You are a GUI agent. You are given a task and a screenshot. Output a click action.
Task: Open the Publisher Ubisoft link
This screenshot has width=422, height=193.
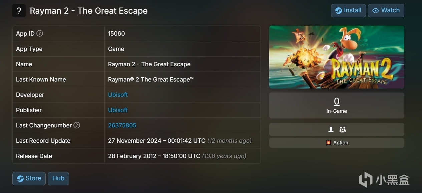118,110
